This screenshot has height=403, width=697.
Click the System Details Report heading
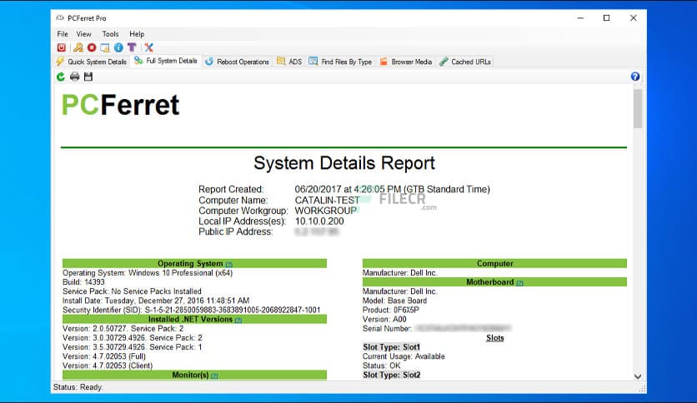pos(344,163)
